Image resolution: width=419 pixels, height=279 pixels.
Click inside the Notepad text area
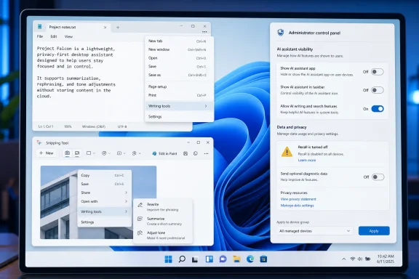pos(88,81)
